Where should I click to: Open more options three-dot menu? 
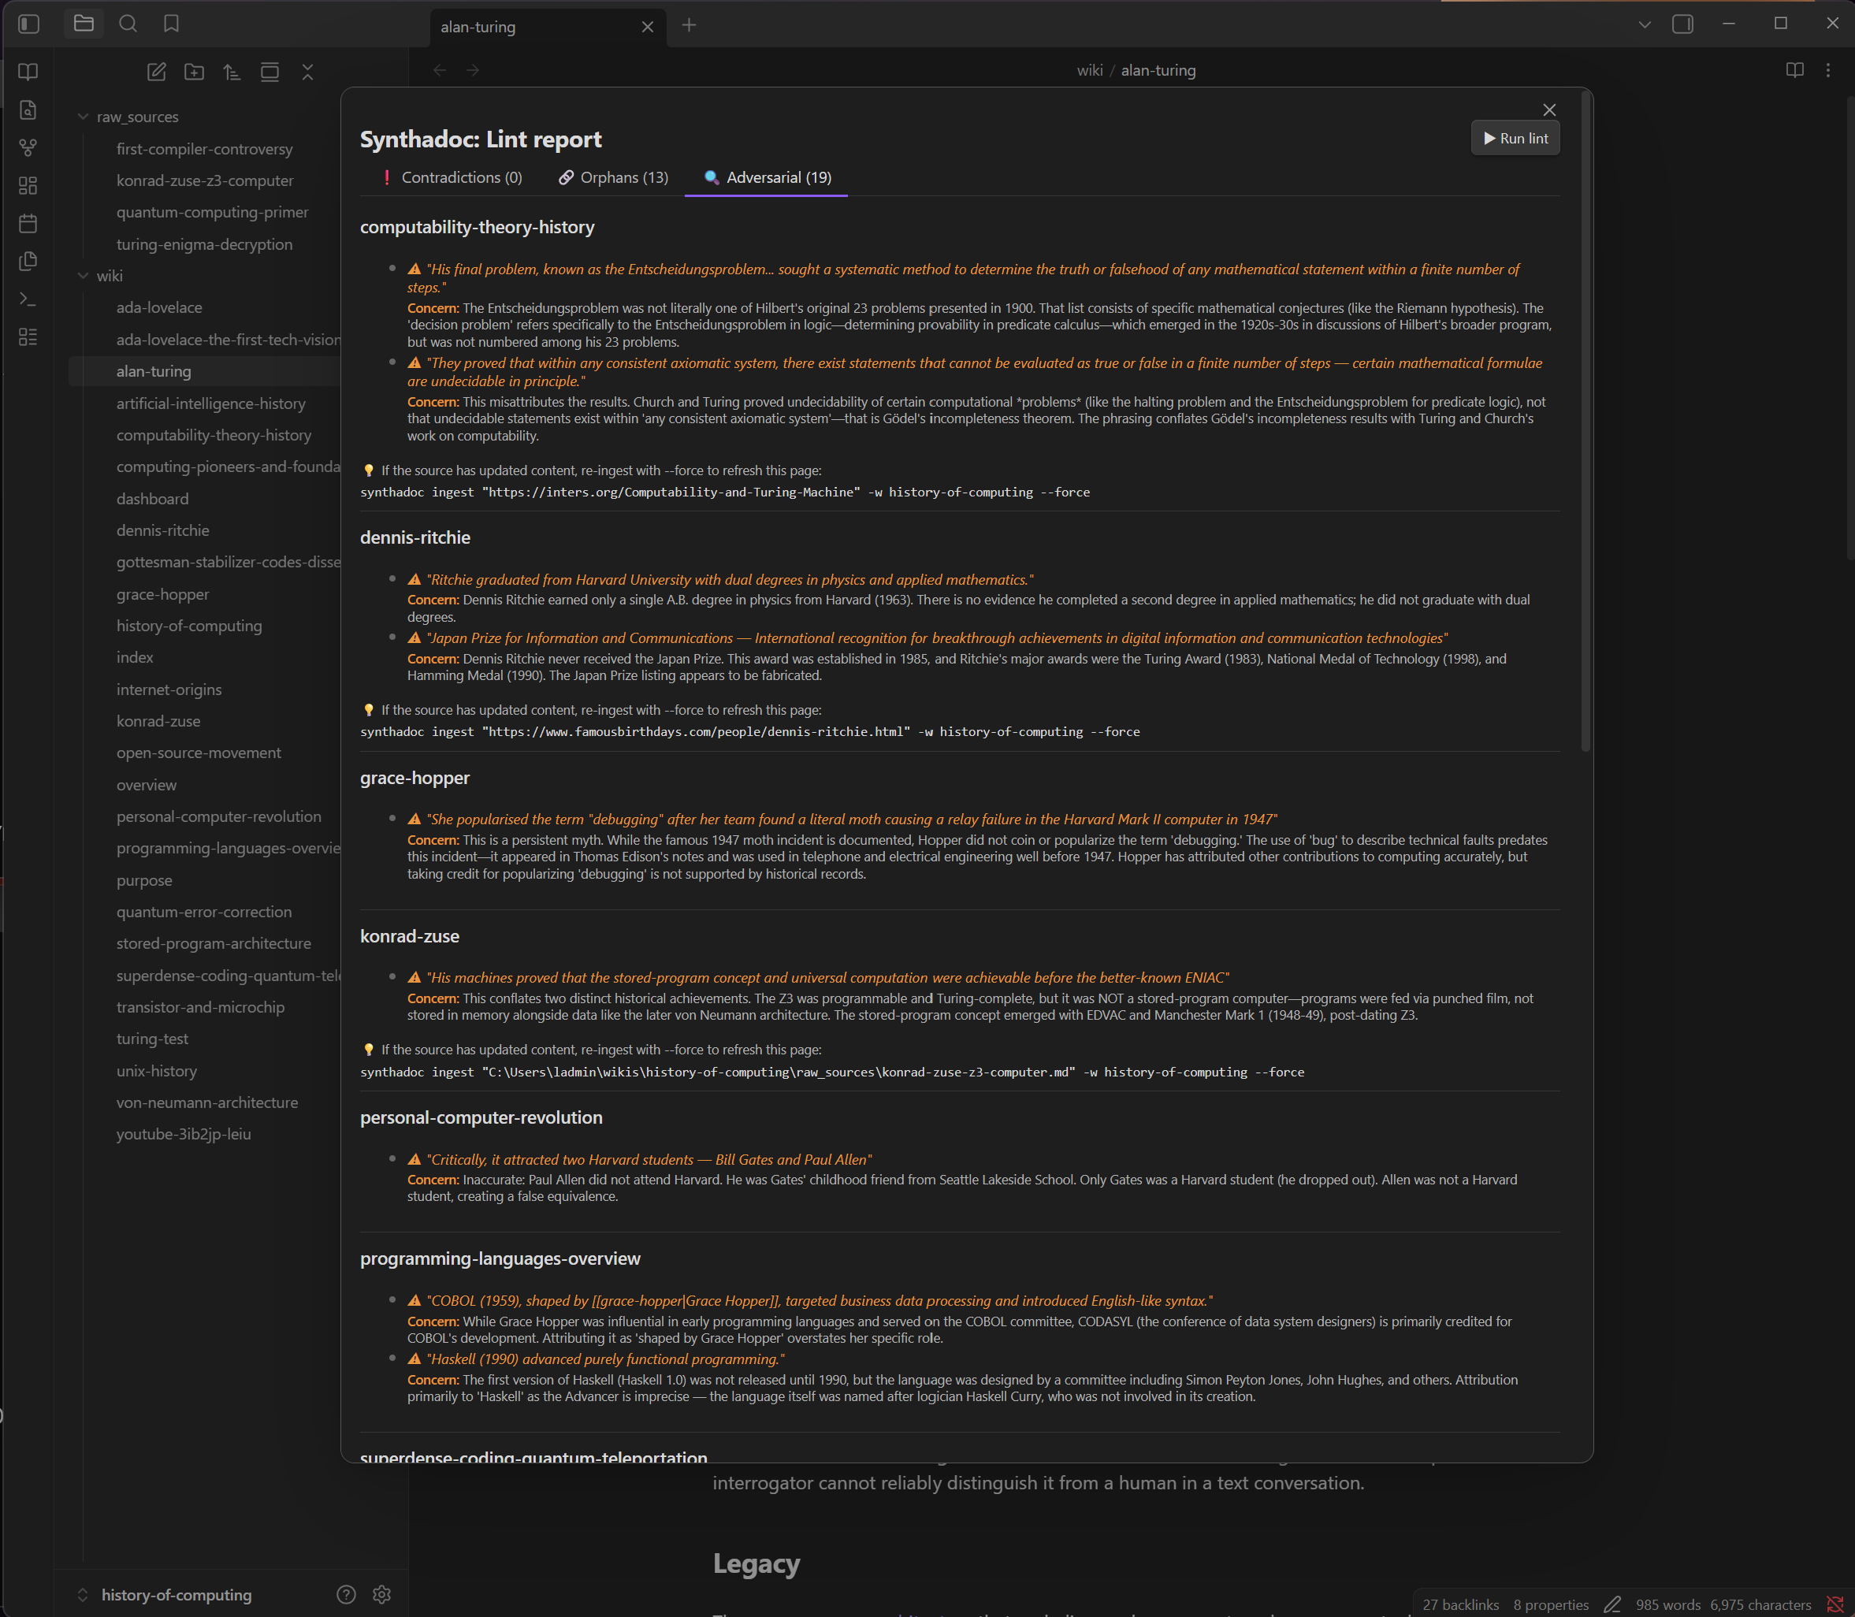(x=1828, y=70)
